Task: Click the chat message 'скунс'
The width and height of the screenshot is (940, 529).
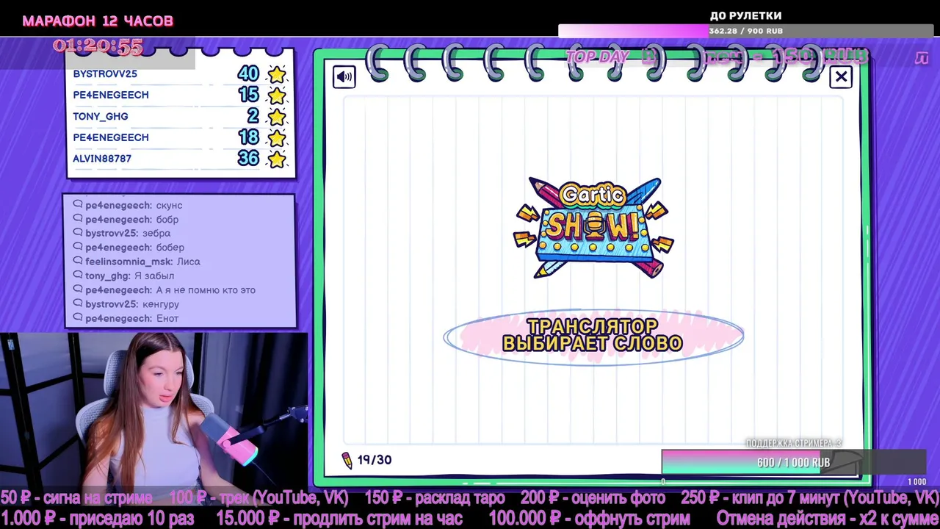Action: coord(169,205)
